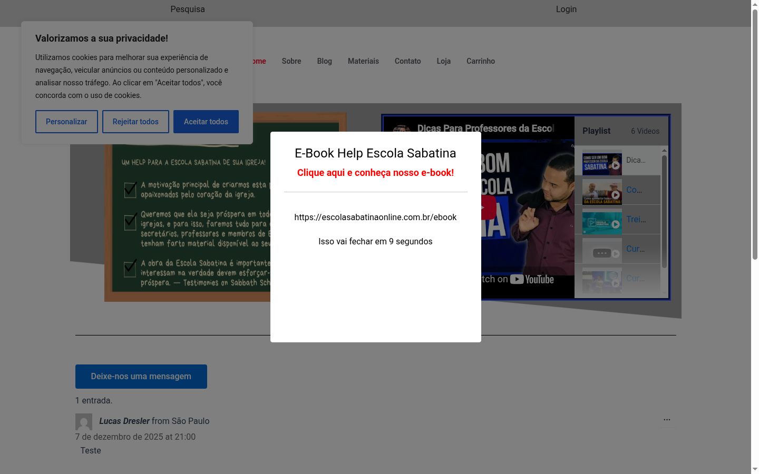
Task: Click the 'E-Book Help Escola Sabatina' popup title
Action: point(375,153)
